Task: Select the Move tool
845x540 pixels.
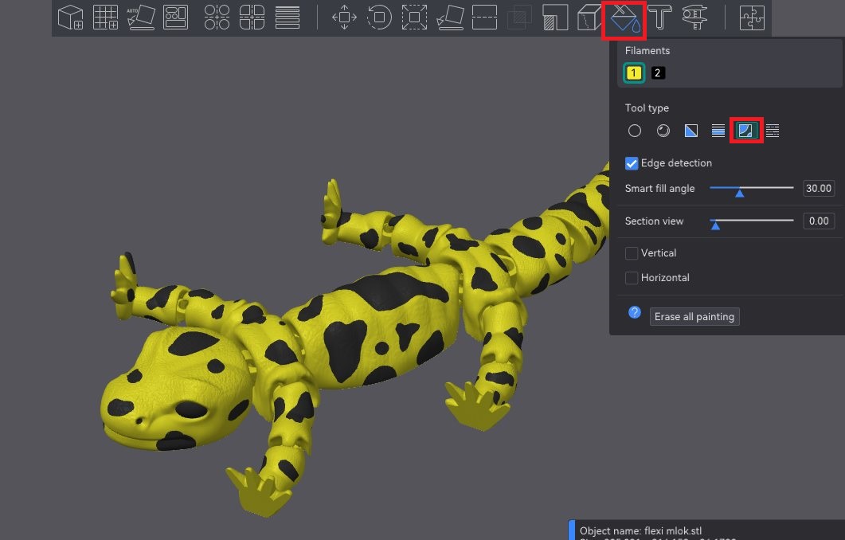Action: 344,17
